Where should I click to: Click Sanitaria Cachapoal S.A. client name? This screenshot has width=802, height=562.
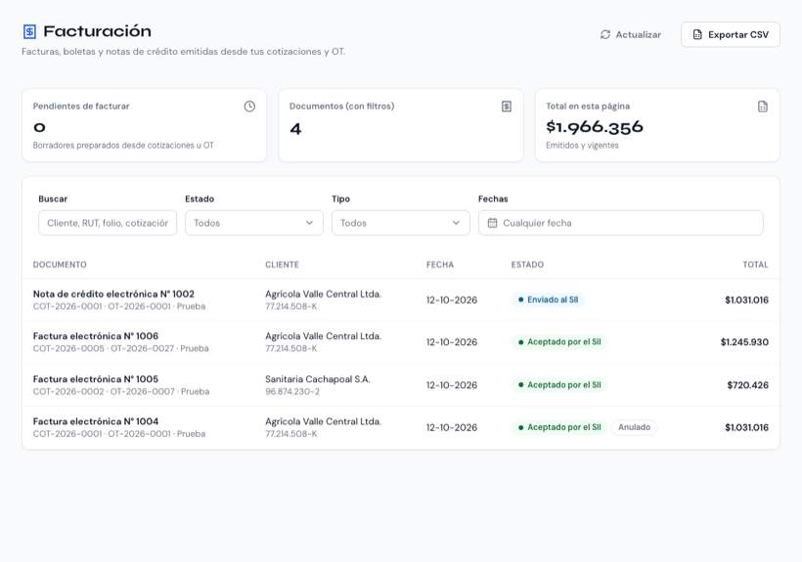(x=318, y=379)
